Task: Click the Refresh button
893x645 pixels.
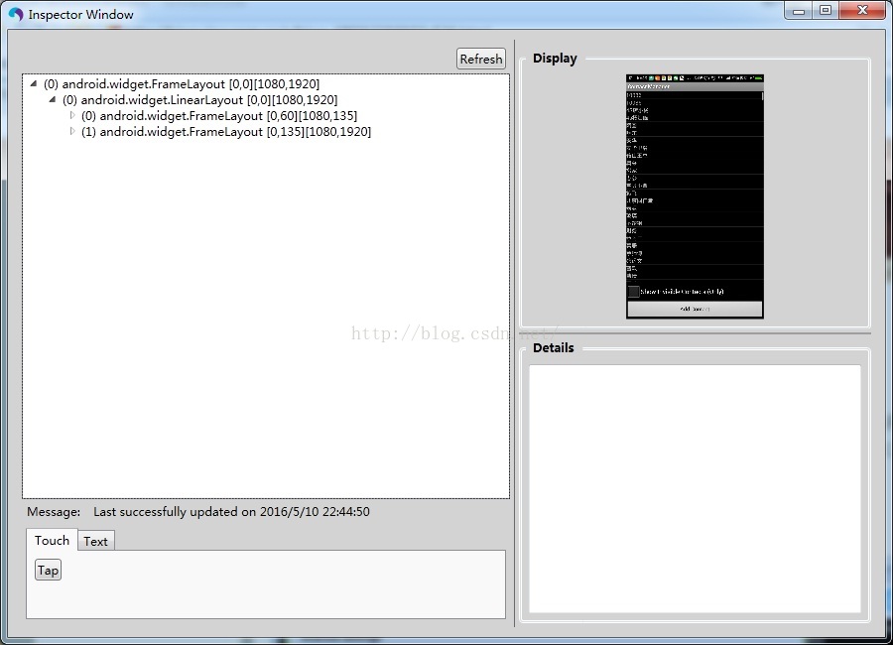Action: (480, 59)
